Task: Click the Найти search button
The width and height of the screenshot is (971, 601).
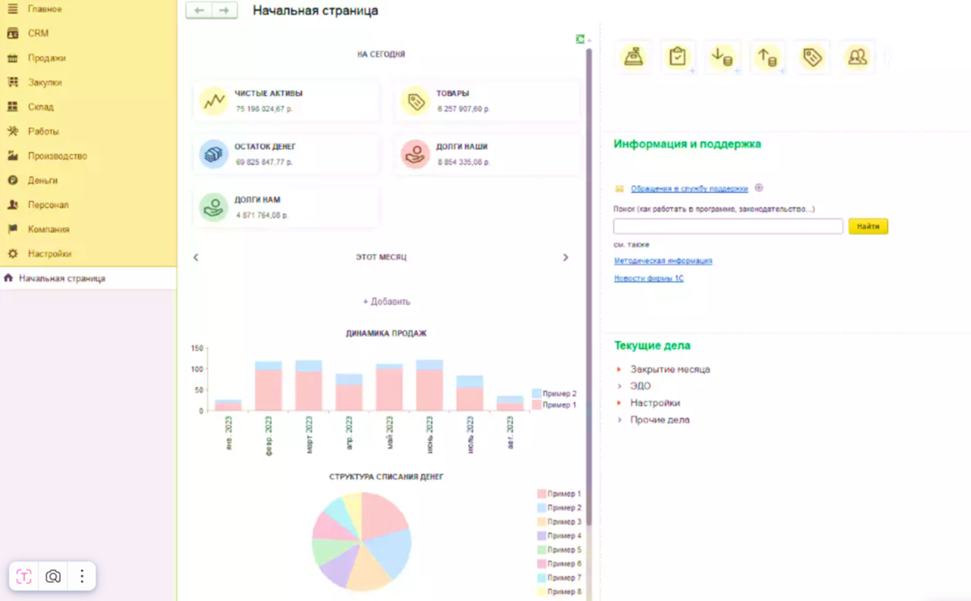Action: pos(868,226)
